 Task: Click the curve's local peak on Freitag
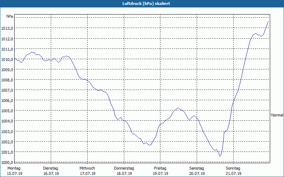click(178, 108)
